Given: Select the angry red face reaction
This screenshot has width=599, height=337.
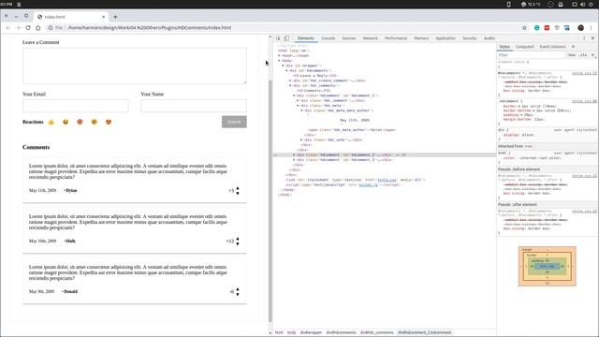Looking at the screenshot, I should point(80,122).
